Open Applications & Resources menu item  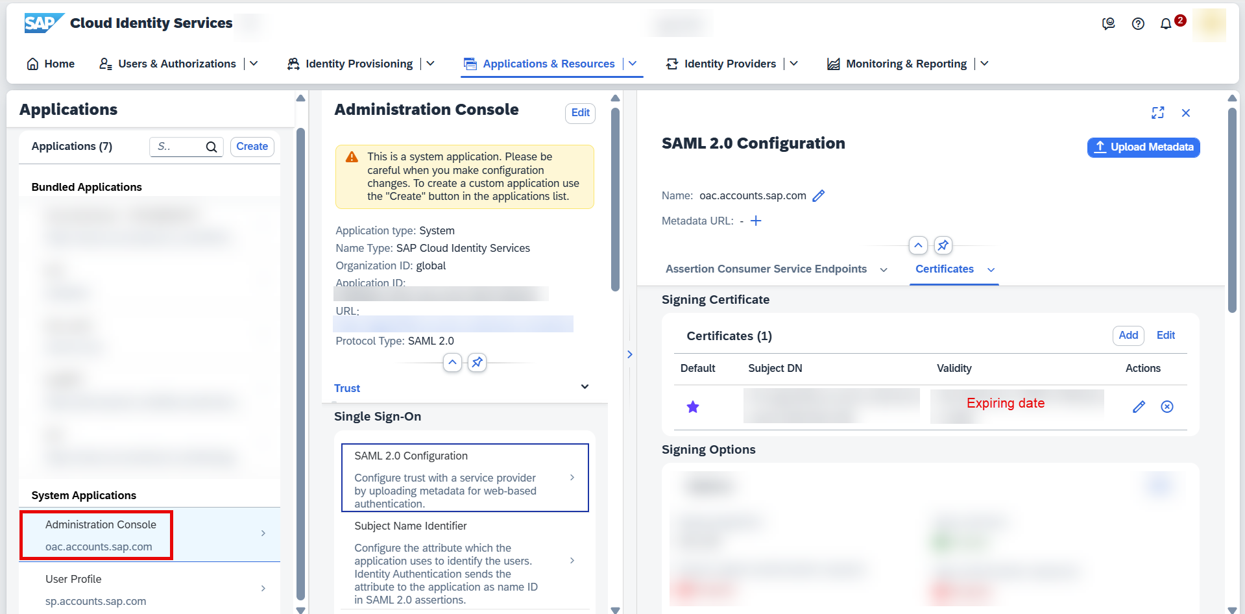click(539, 64)
